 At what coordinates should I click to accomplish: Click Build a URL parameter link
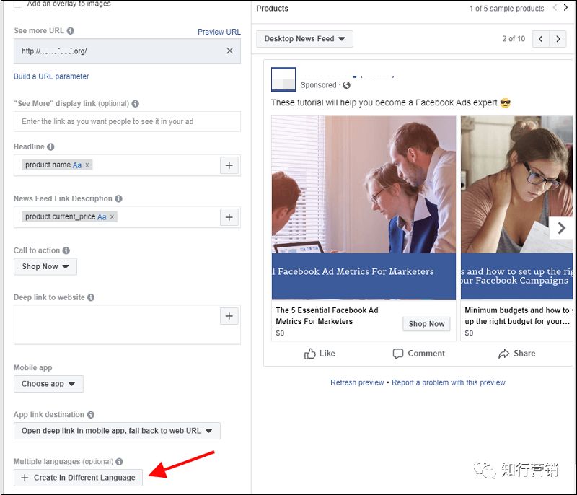pyautogui.click(x=51, y=76)
